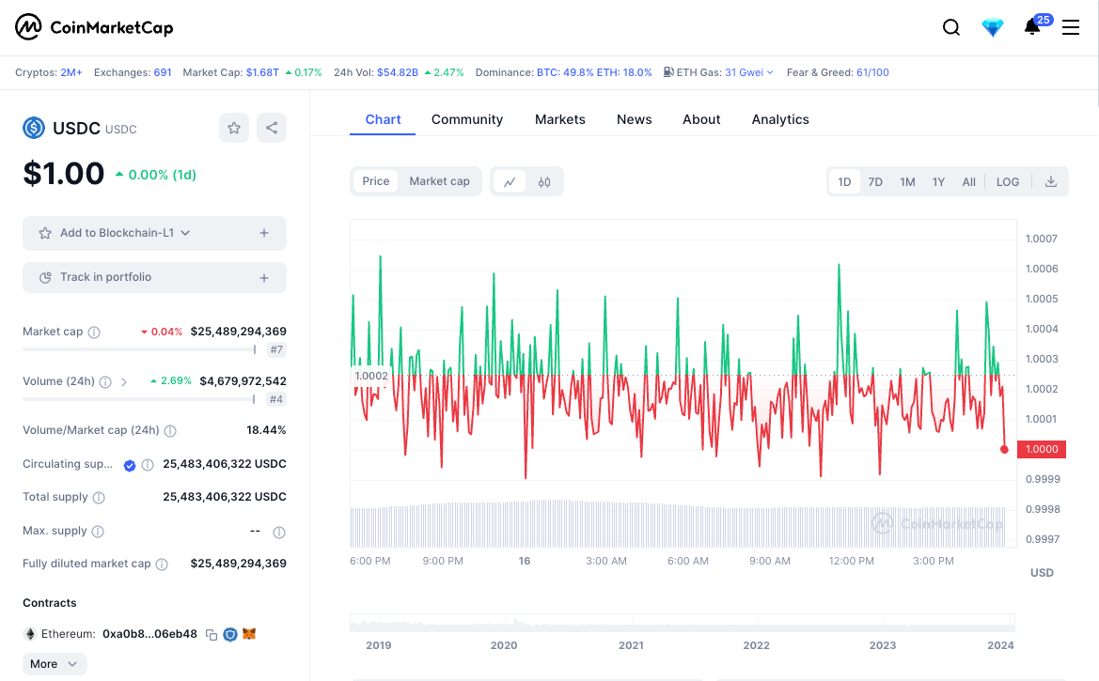This screenshot has height=681, width=1099.
Task: Click the Track in portfolio button
Action: pyautogui.click(x=154, y=277)
